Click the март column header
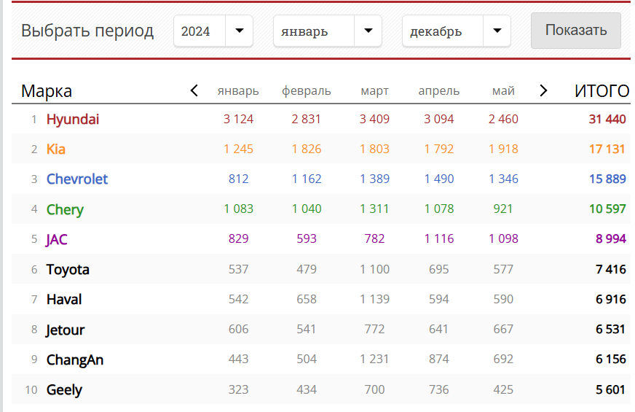Image resolution: width=635 pixels, height=412 pixels. point(374,91)
